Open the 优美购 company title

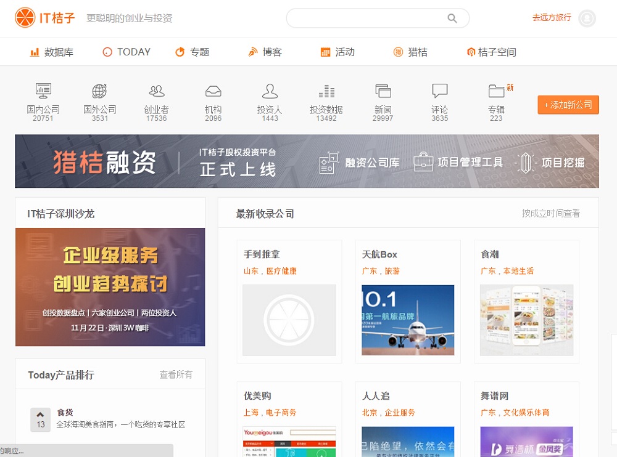(257, 395)
